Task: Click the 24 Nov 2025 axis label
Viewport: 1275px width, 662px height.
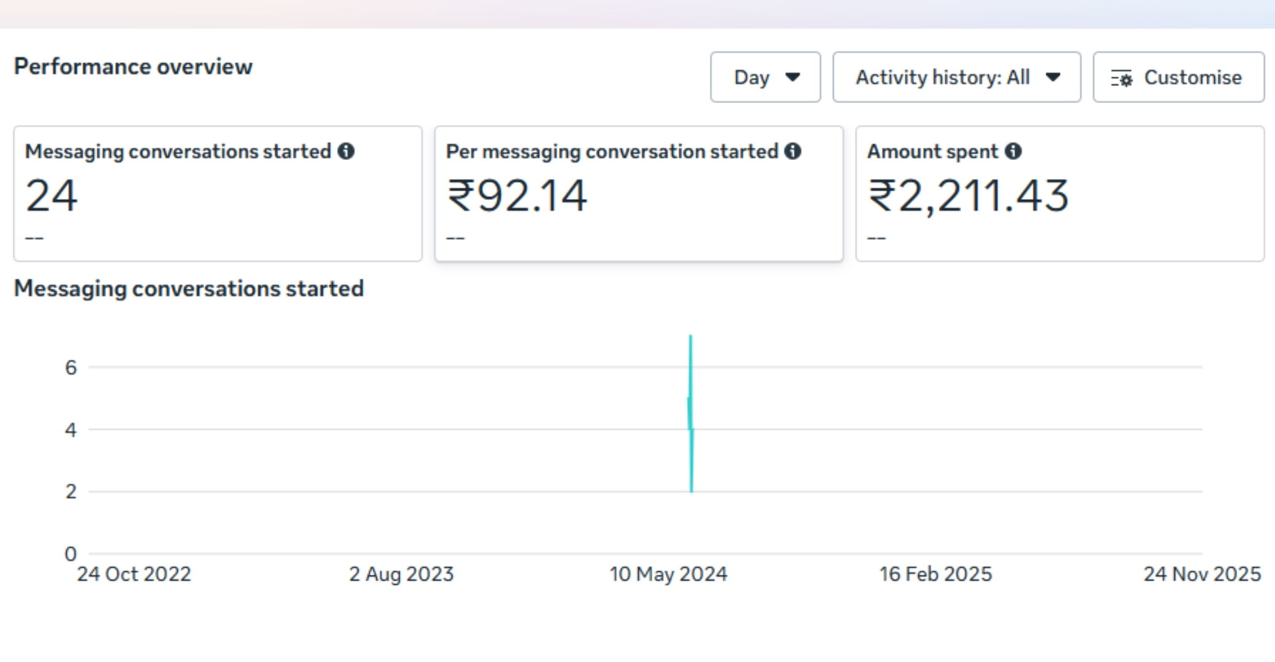Action: tap(1201, 574)
